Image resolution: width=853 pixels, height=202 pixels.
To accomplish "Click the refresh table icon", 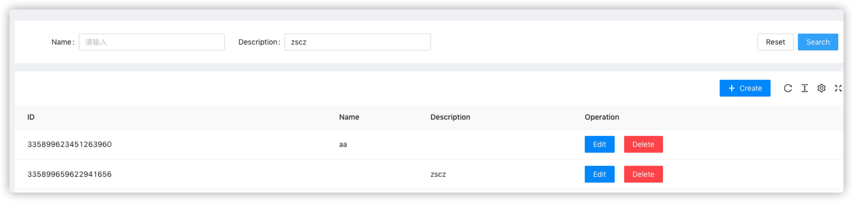I will click(788, 88).
